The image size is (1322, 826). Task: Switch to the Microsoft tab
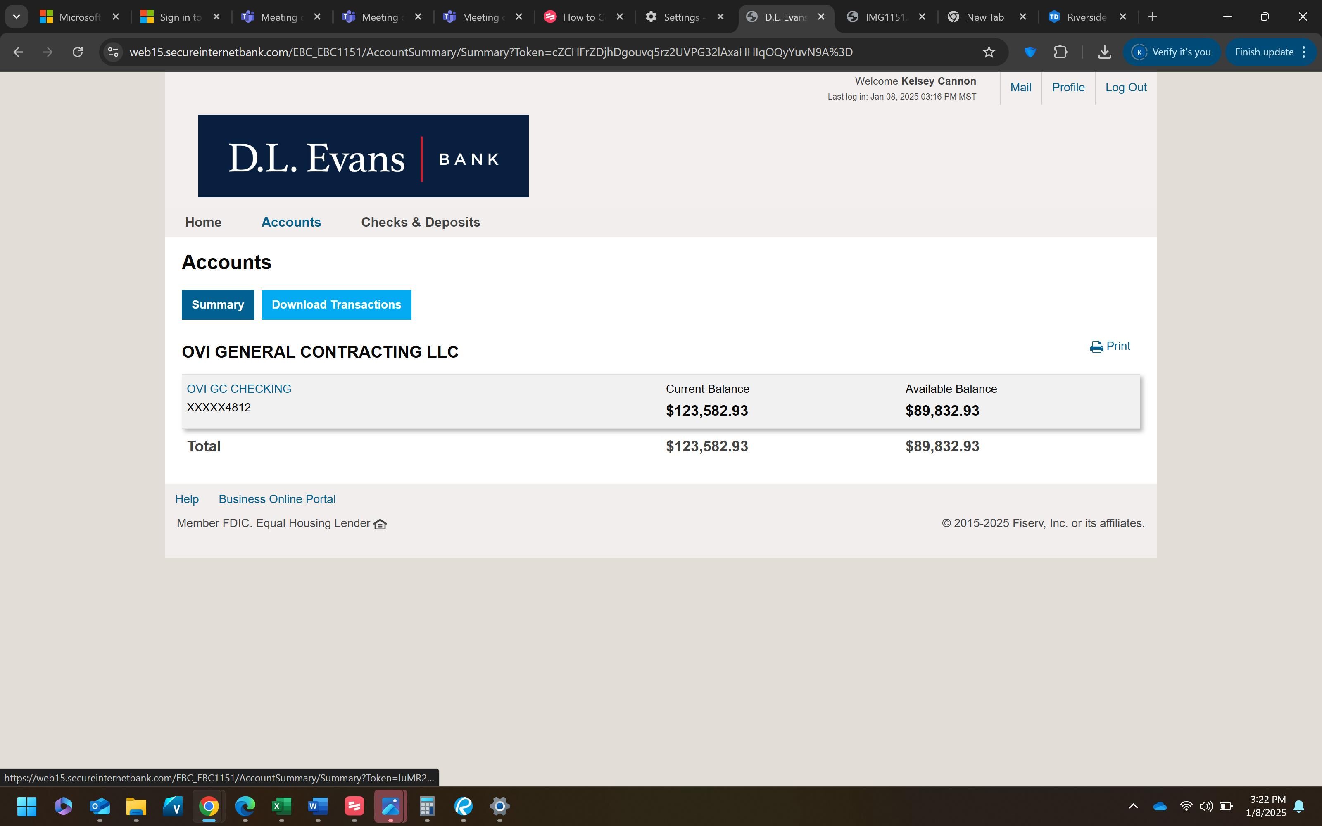(79, 17)
